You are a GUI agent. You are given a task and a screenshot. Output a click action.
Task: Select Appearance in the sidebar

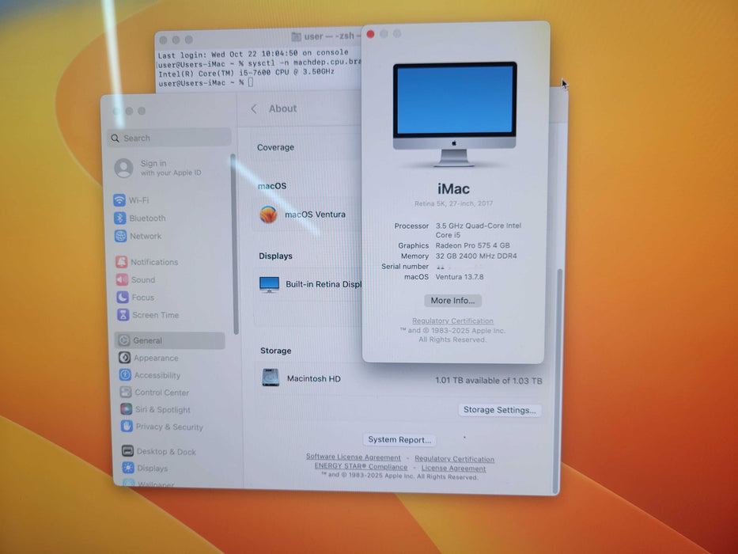(156, 358)
